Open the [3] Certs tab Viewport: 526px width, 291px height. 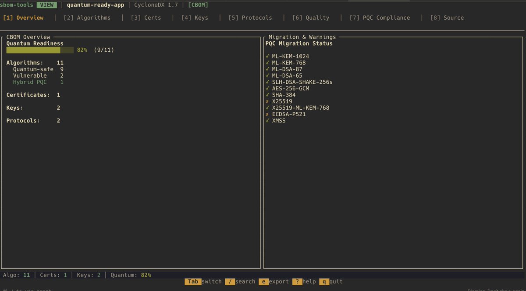coord(146,18)
